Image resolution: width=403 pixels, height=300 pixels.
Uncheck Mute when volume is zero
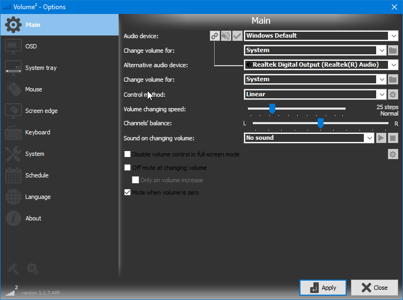click(x=128, y=192)
